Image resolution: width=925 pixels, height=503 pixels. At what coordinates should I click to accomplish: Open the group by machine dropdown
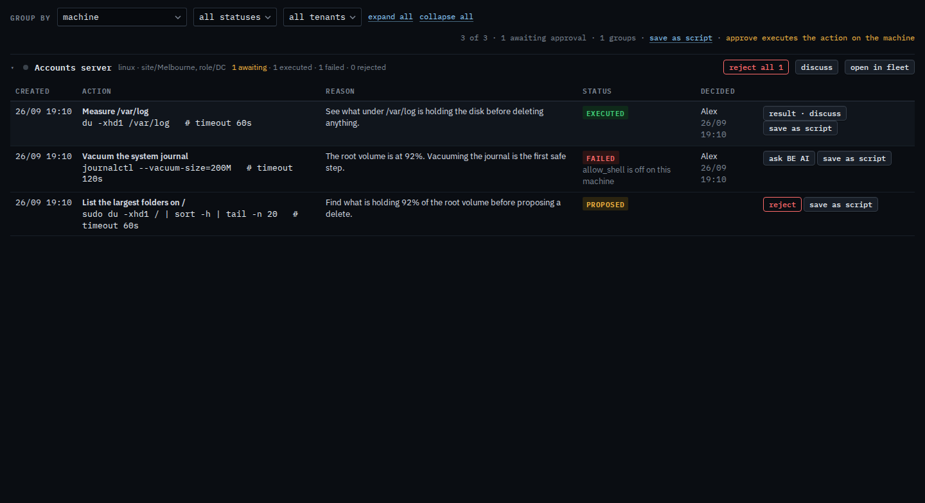pyautogui.click(x=122, y=17)
